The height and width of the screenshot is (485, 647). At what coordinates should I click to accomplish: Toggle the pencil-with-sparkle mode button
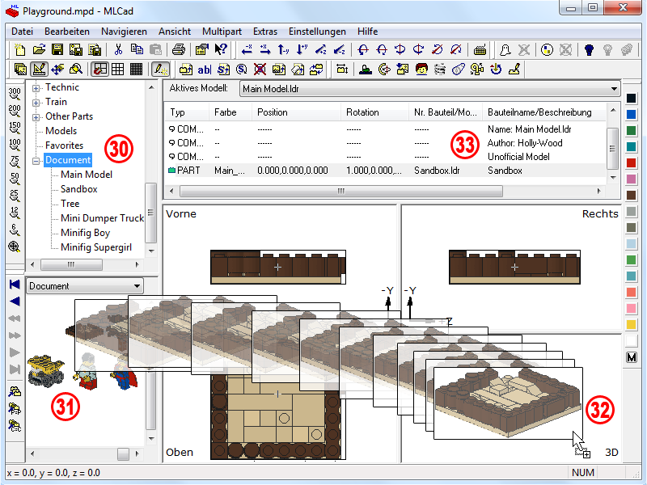click(x=160, y=70)
